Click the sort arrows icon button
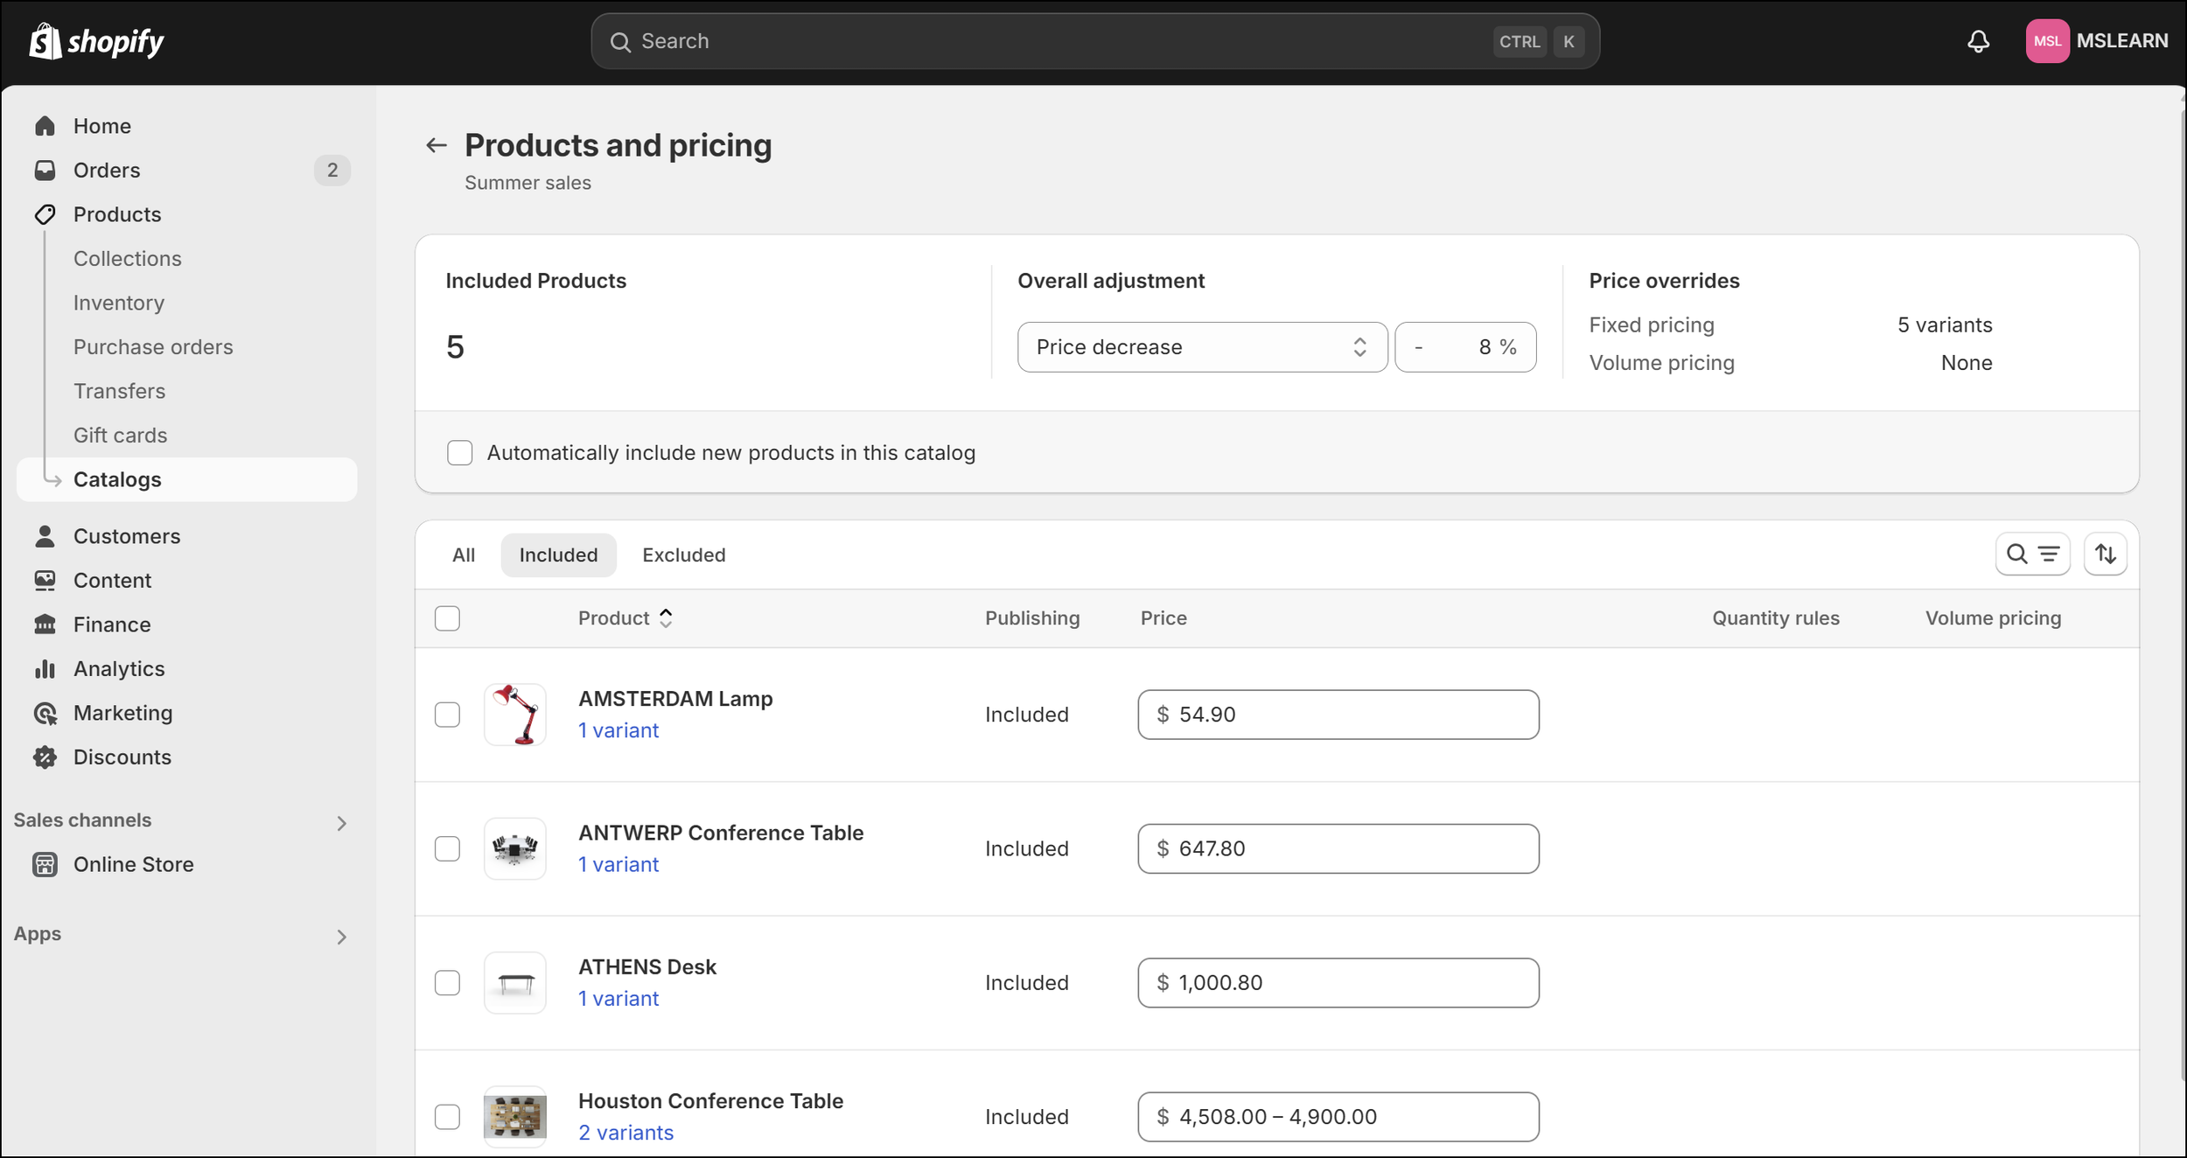The height and width of the screenshot is (1158, 2187). 2105,554
